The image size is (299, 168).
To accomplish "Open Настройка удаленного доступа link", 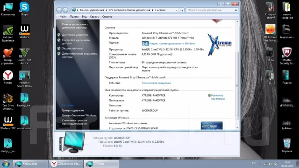I will click(76, 42).
